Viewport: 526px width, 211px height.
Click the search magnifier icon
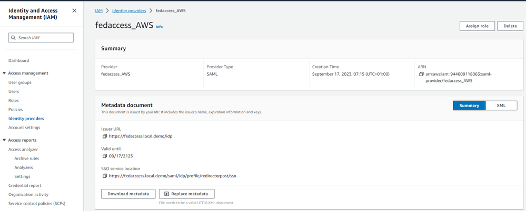click(13, 38)
